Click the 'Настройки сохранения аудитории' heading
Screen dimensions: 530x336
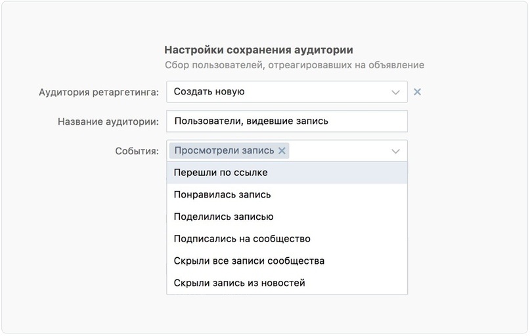pos(258,50)
